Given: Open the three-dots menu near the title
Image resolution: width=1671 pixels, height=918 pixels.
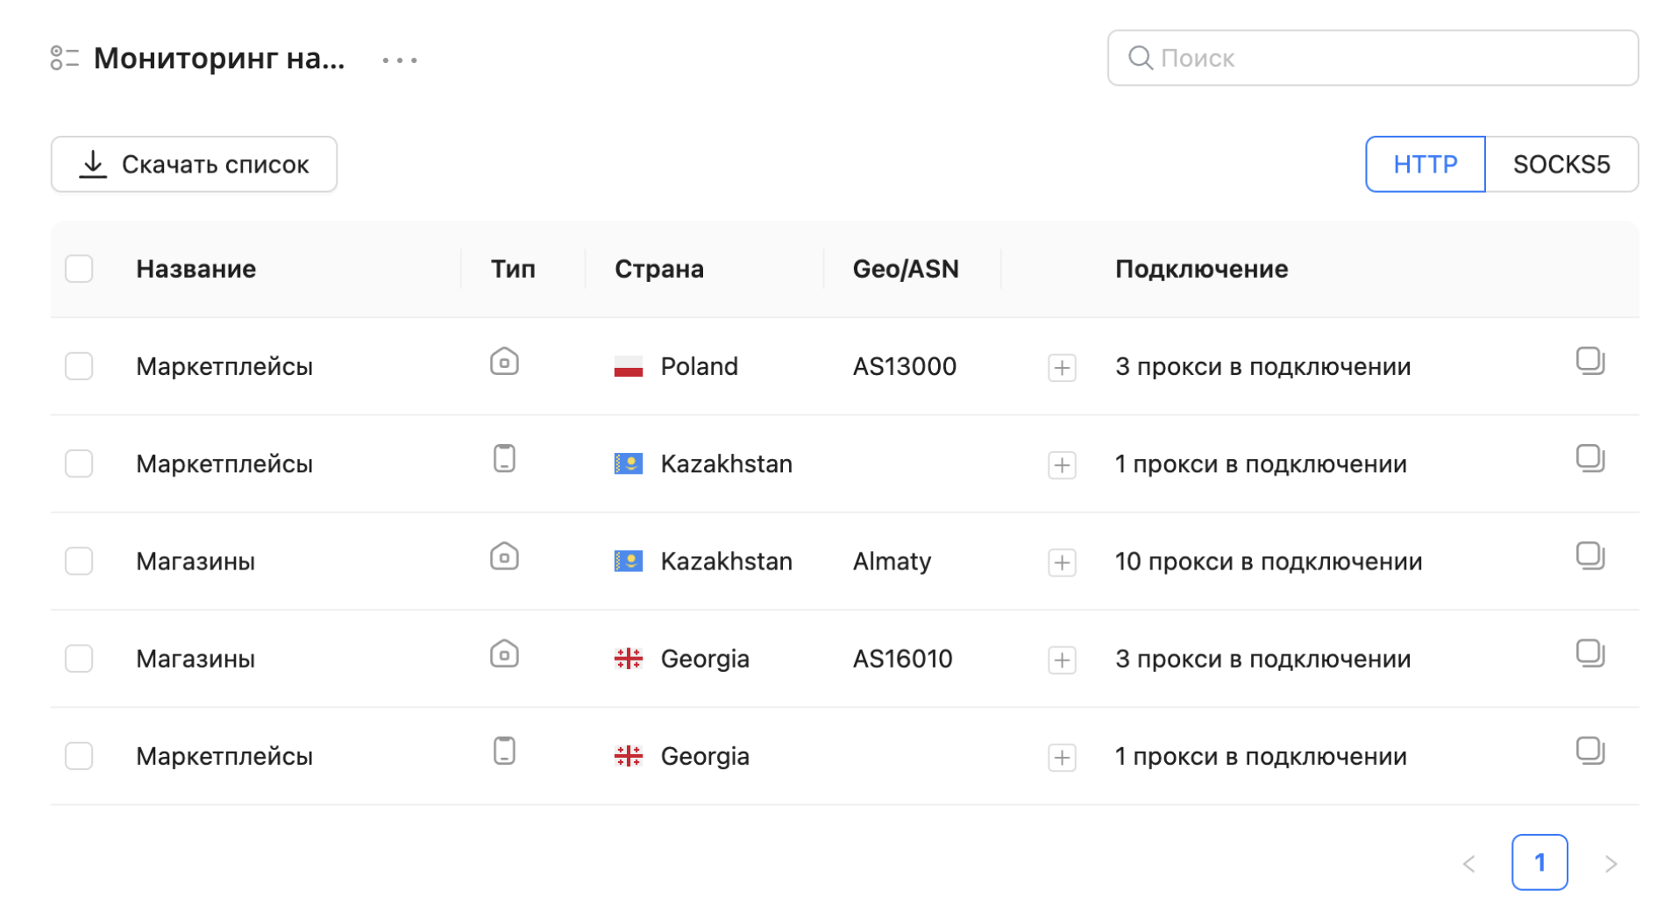Looking at the screenshot, I should point(400,60).
